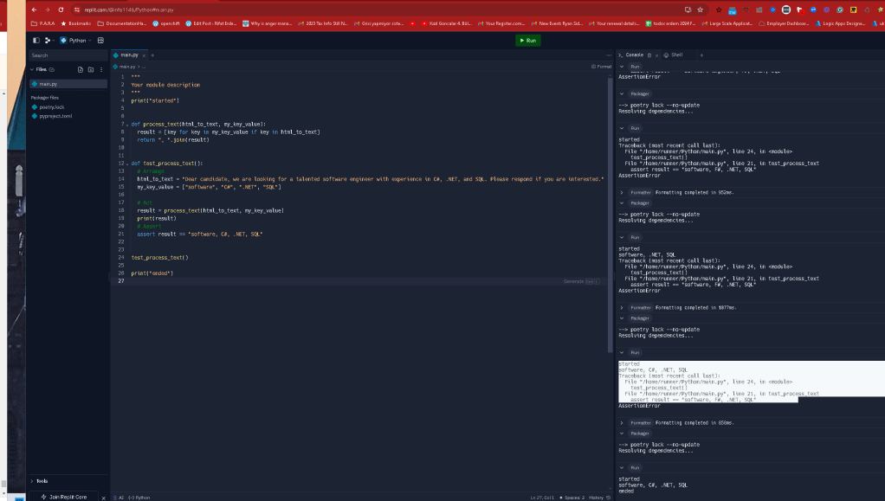The image size is (885, 501).
Task: Click Ln 27, Col 1 position indicator
Action: 542,498
